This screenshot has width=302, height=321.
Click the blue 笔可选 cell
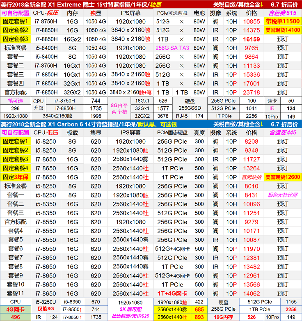16,101
